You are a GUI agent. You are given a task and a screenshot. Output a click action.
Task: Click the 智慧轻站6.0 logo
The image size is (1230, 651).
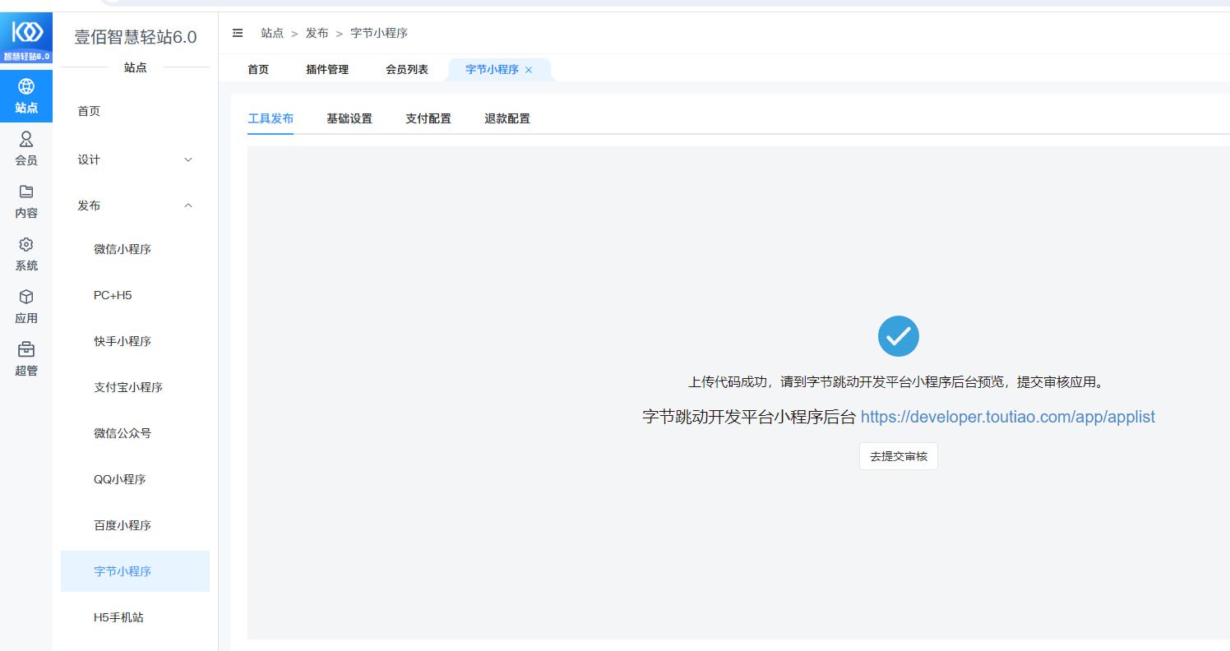(x=26, y=38)
